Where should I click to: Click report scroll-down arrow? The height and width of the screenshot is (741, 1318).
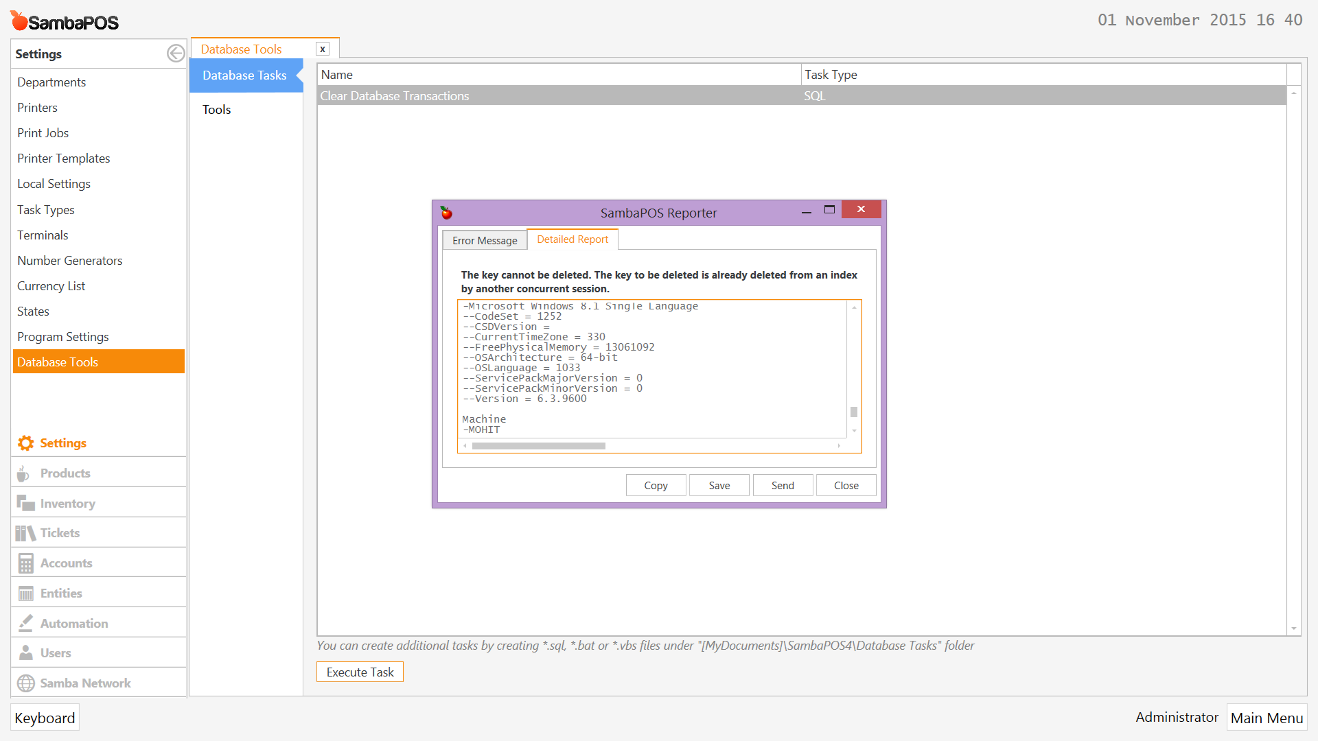click(854, 431)
